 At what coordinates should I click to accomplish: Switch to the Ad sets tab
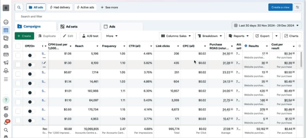79,27
